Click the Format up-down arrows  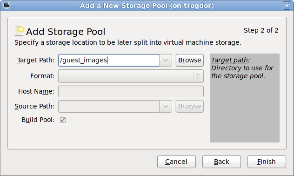pyautogui.click(x=198, y=76)
